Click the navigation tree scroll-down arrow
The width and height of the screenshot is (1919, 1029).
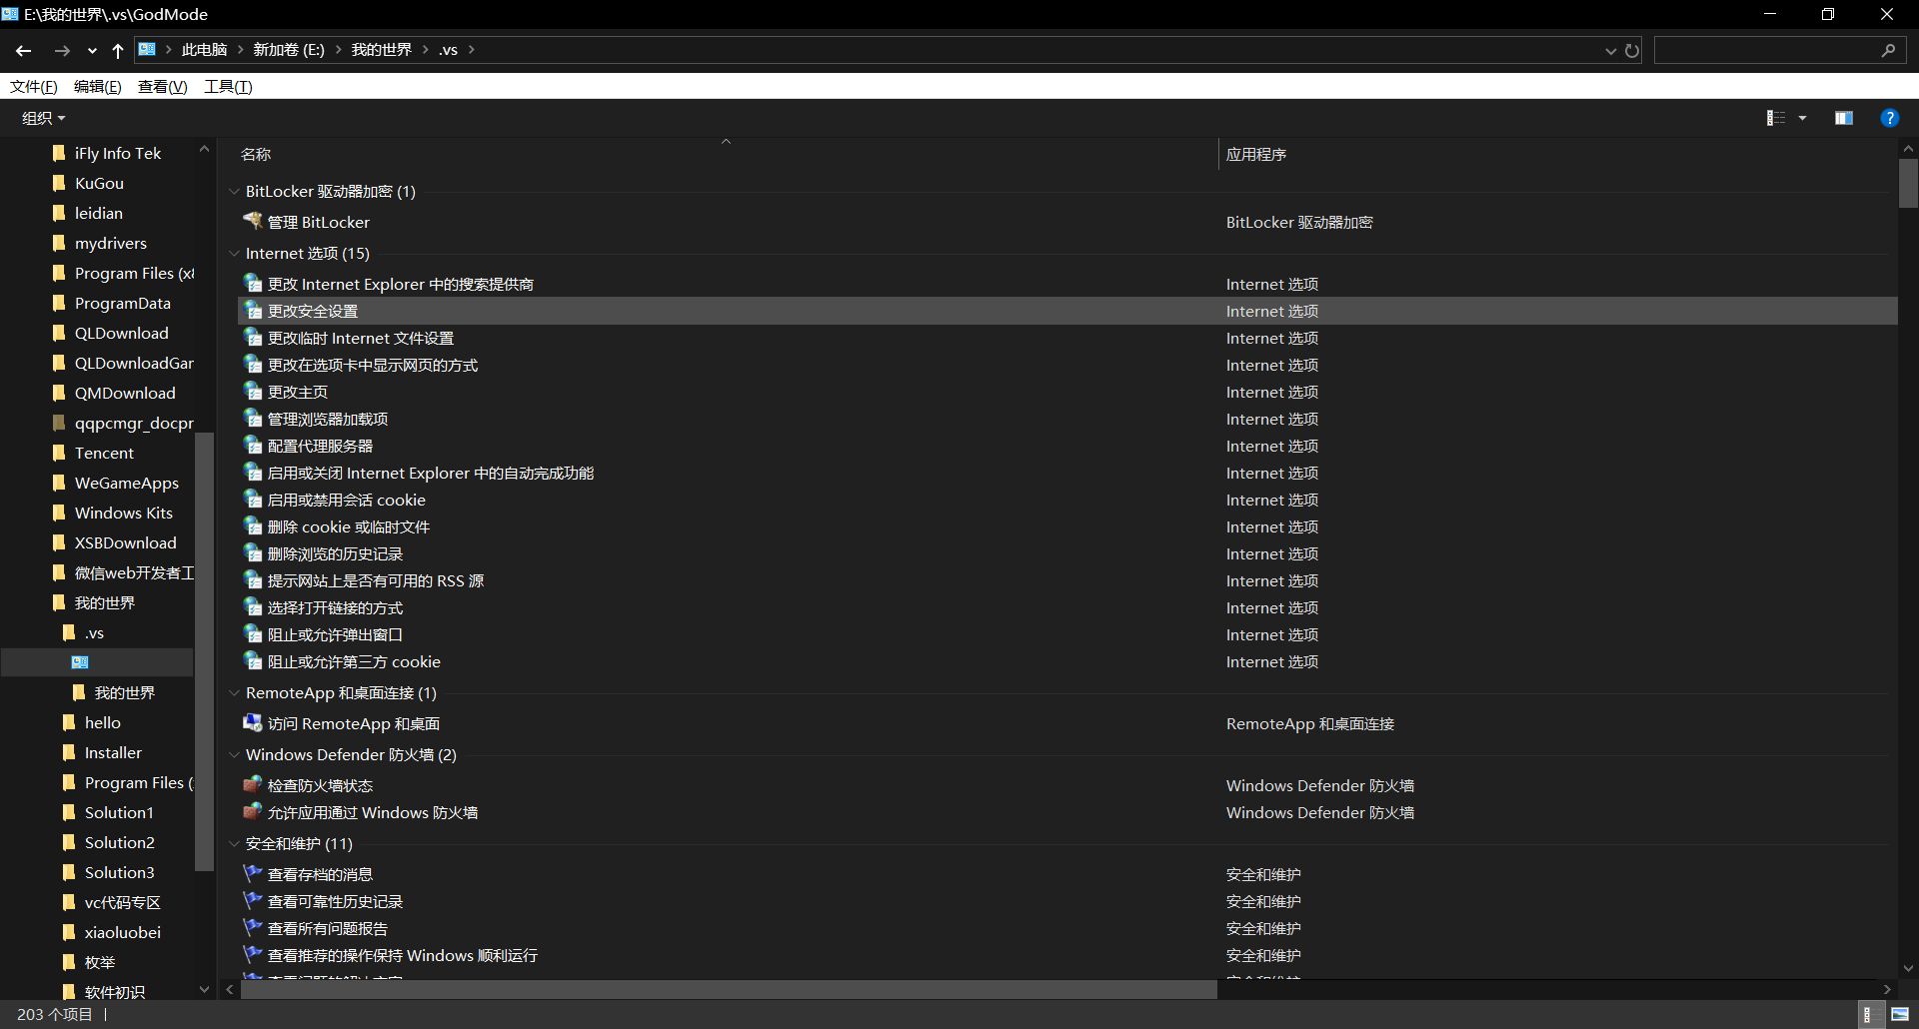pyautogui.click(x=204, y=989)
